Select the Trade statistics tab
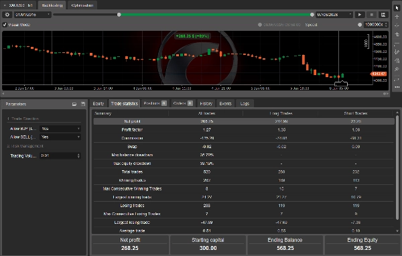402x256 pixels. [125, 103]
